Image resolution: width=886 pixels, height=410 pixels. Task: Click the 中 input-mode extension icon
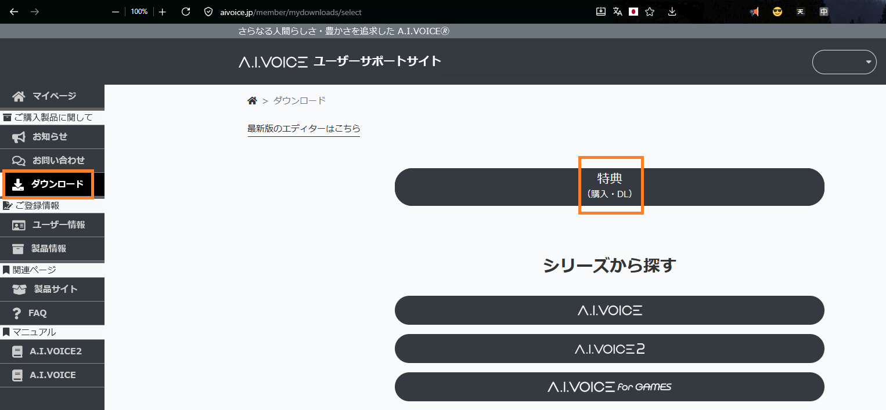point(824,12)
